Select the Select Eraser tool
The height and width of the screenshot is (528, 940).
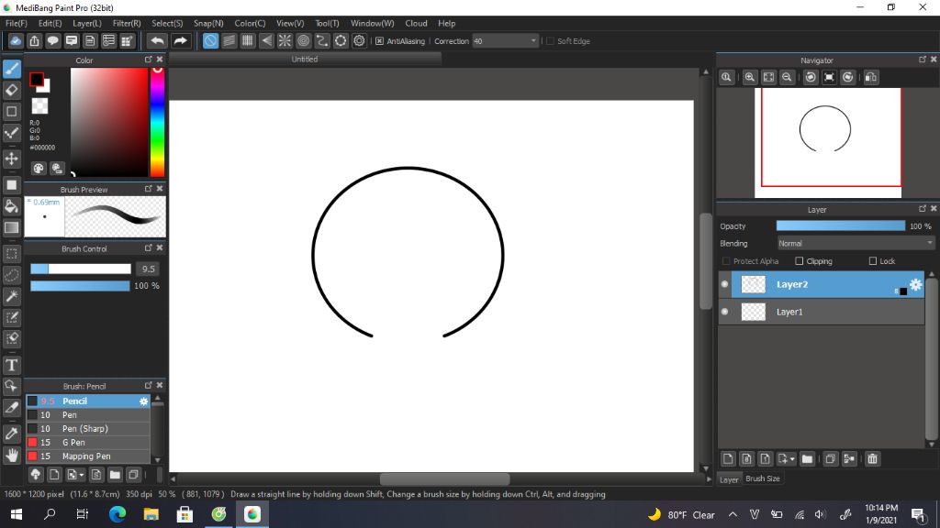click(x=12, y=339)
